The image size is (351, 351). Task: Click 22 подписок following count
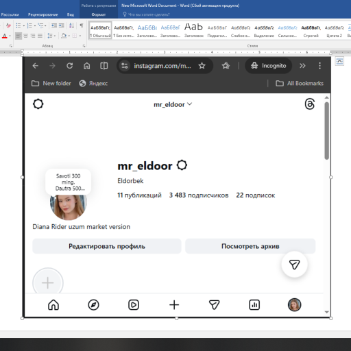256,195
